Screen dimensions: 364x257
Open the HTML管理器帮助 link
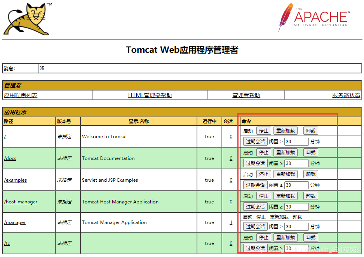point(150,96)
